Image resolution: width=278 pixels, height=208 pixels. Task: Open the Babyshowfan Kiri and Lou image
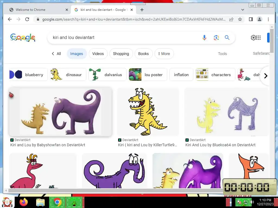pyautogui.click(x=61, y=112)
